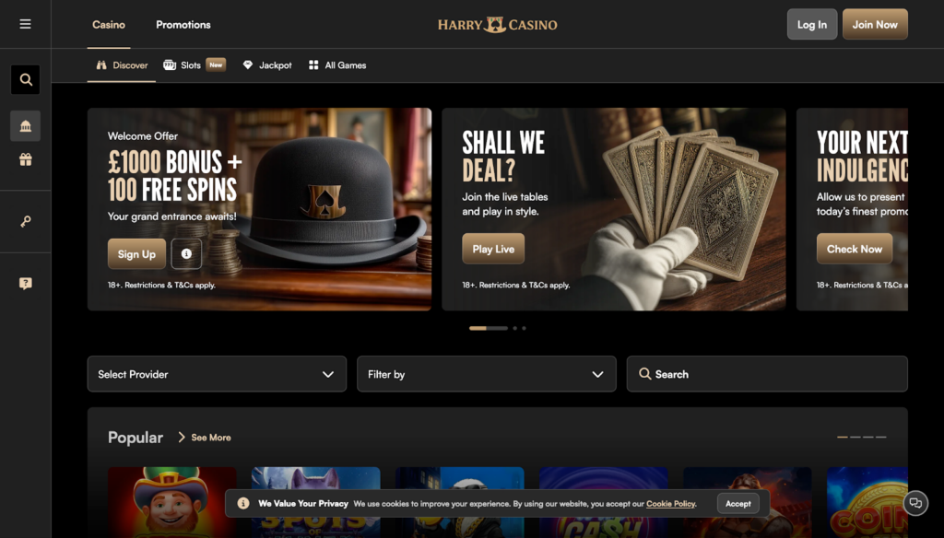The height and width of the screenshot is (538, 944).
Task: Open the gift box promotions icon
Action: 25,159
